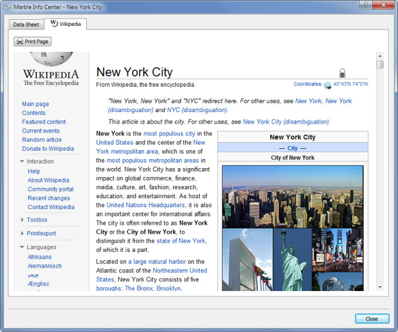Open state of New York link

pyautogui.click(x=181, y=241)
